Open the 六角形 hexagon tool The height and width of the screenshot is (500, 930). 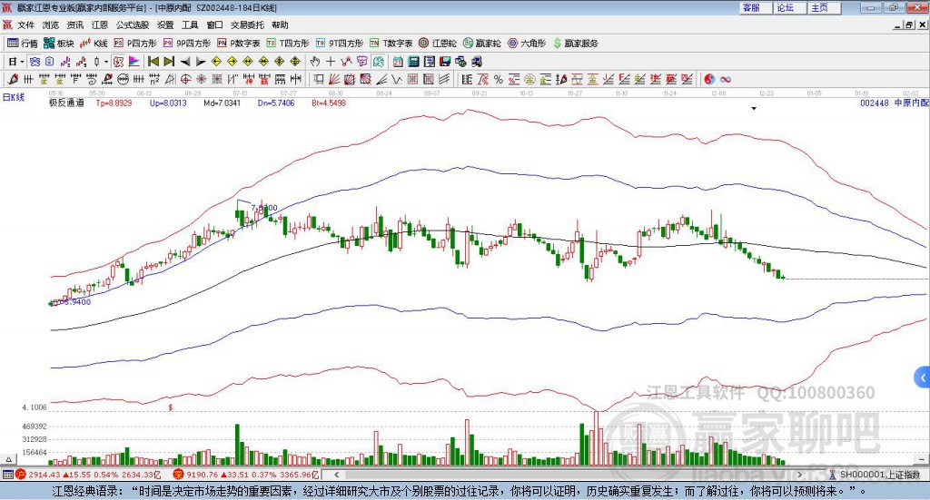point(526,44)
